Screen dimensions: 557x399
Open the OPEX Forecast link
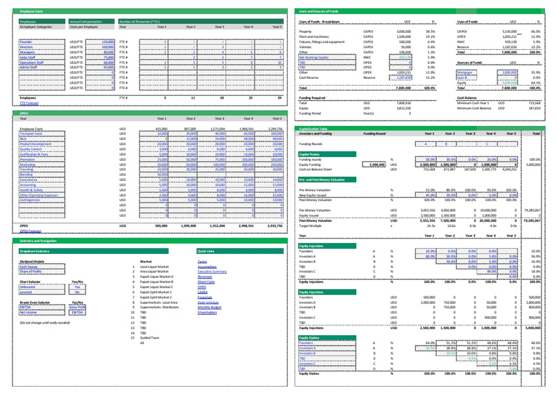click(30, 231)
